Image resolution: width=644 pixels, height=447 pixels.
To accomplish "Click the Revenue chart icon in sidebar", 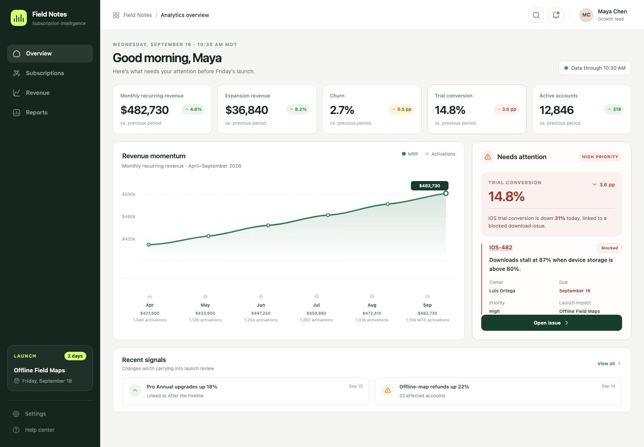I will (x=17, y=93).
